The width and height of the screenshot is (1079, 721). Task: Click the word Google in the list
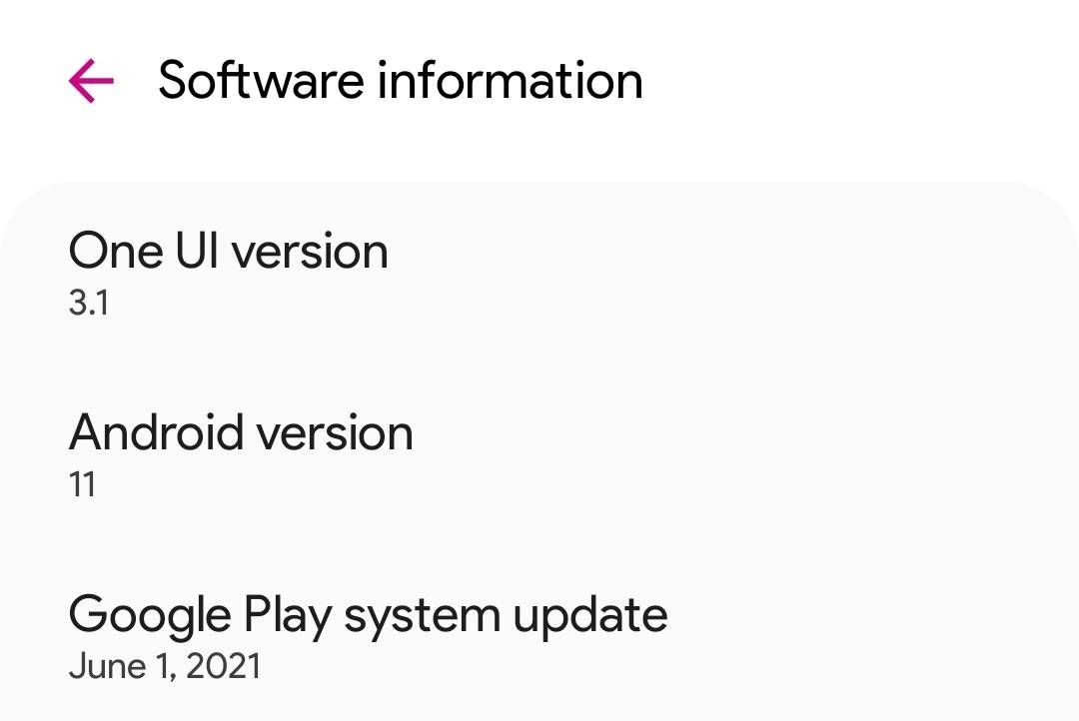click(149, 616)
